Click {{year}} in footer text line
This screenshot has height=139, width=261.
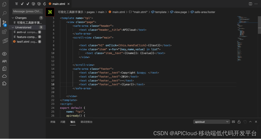point(128,84)
